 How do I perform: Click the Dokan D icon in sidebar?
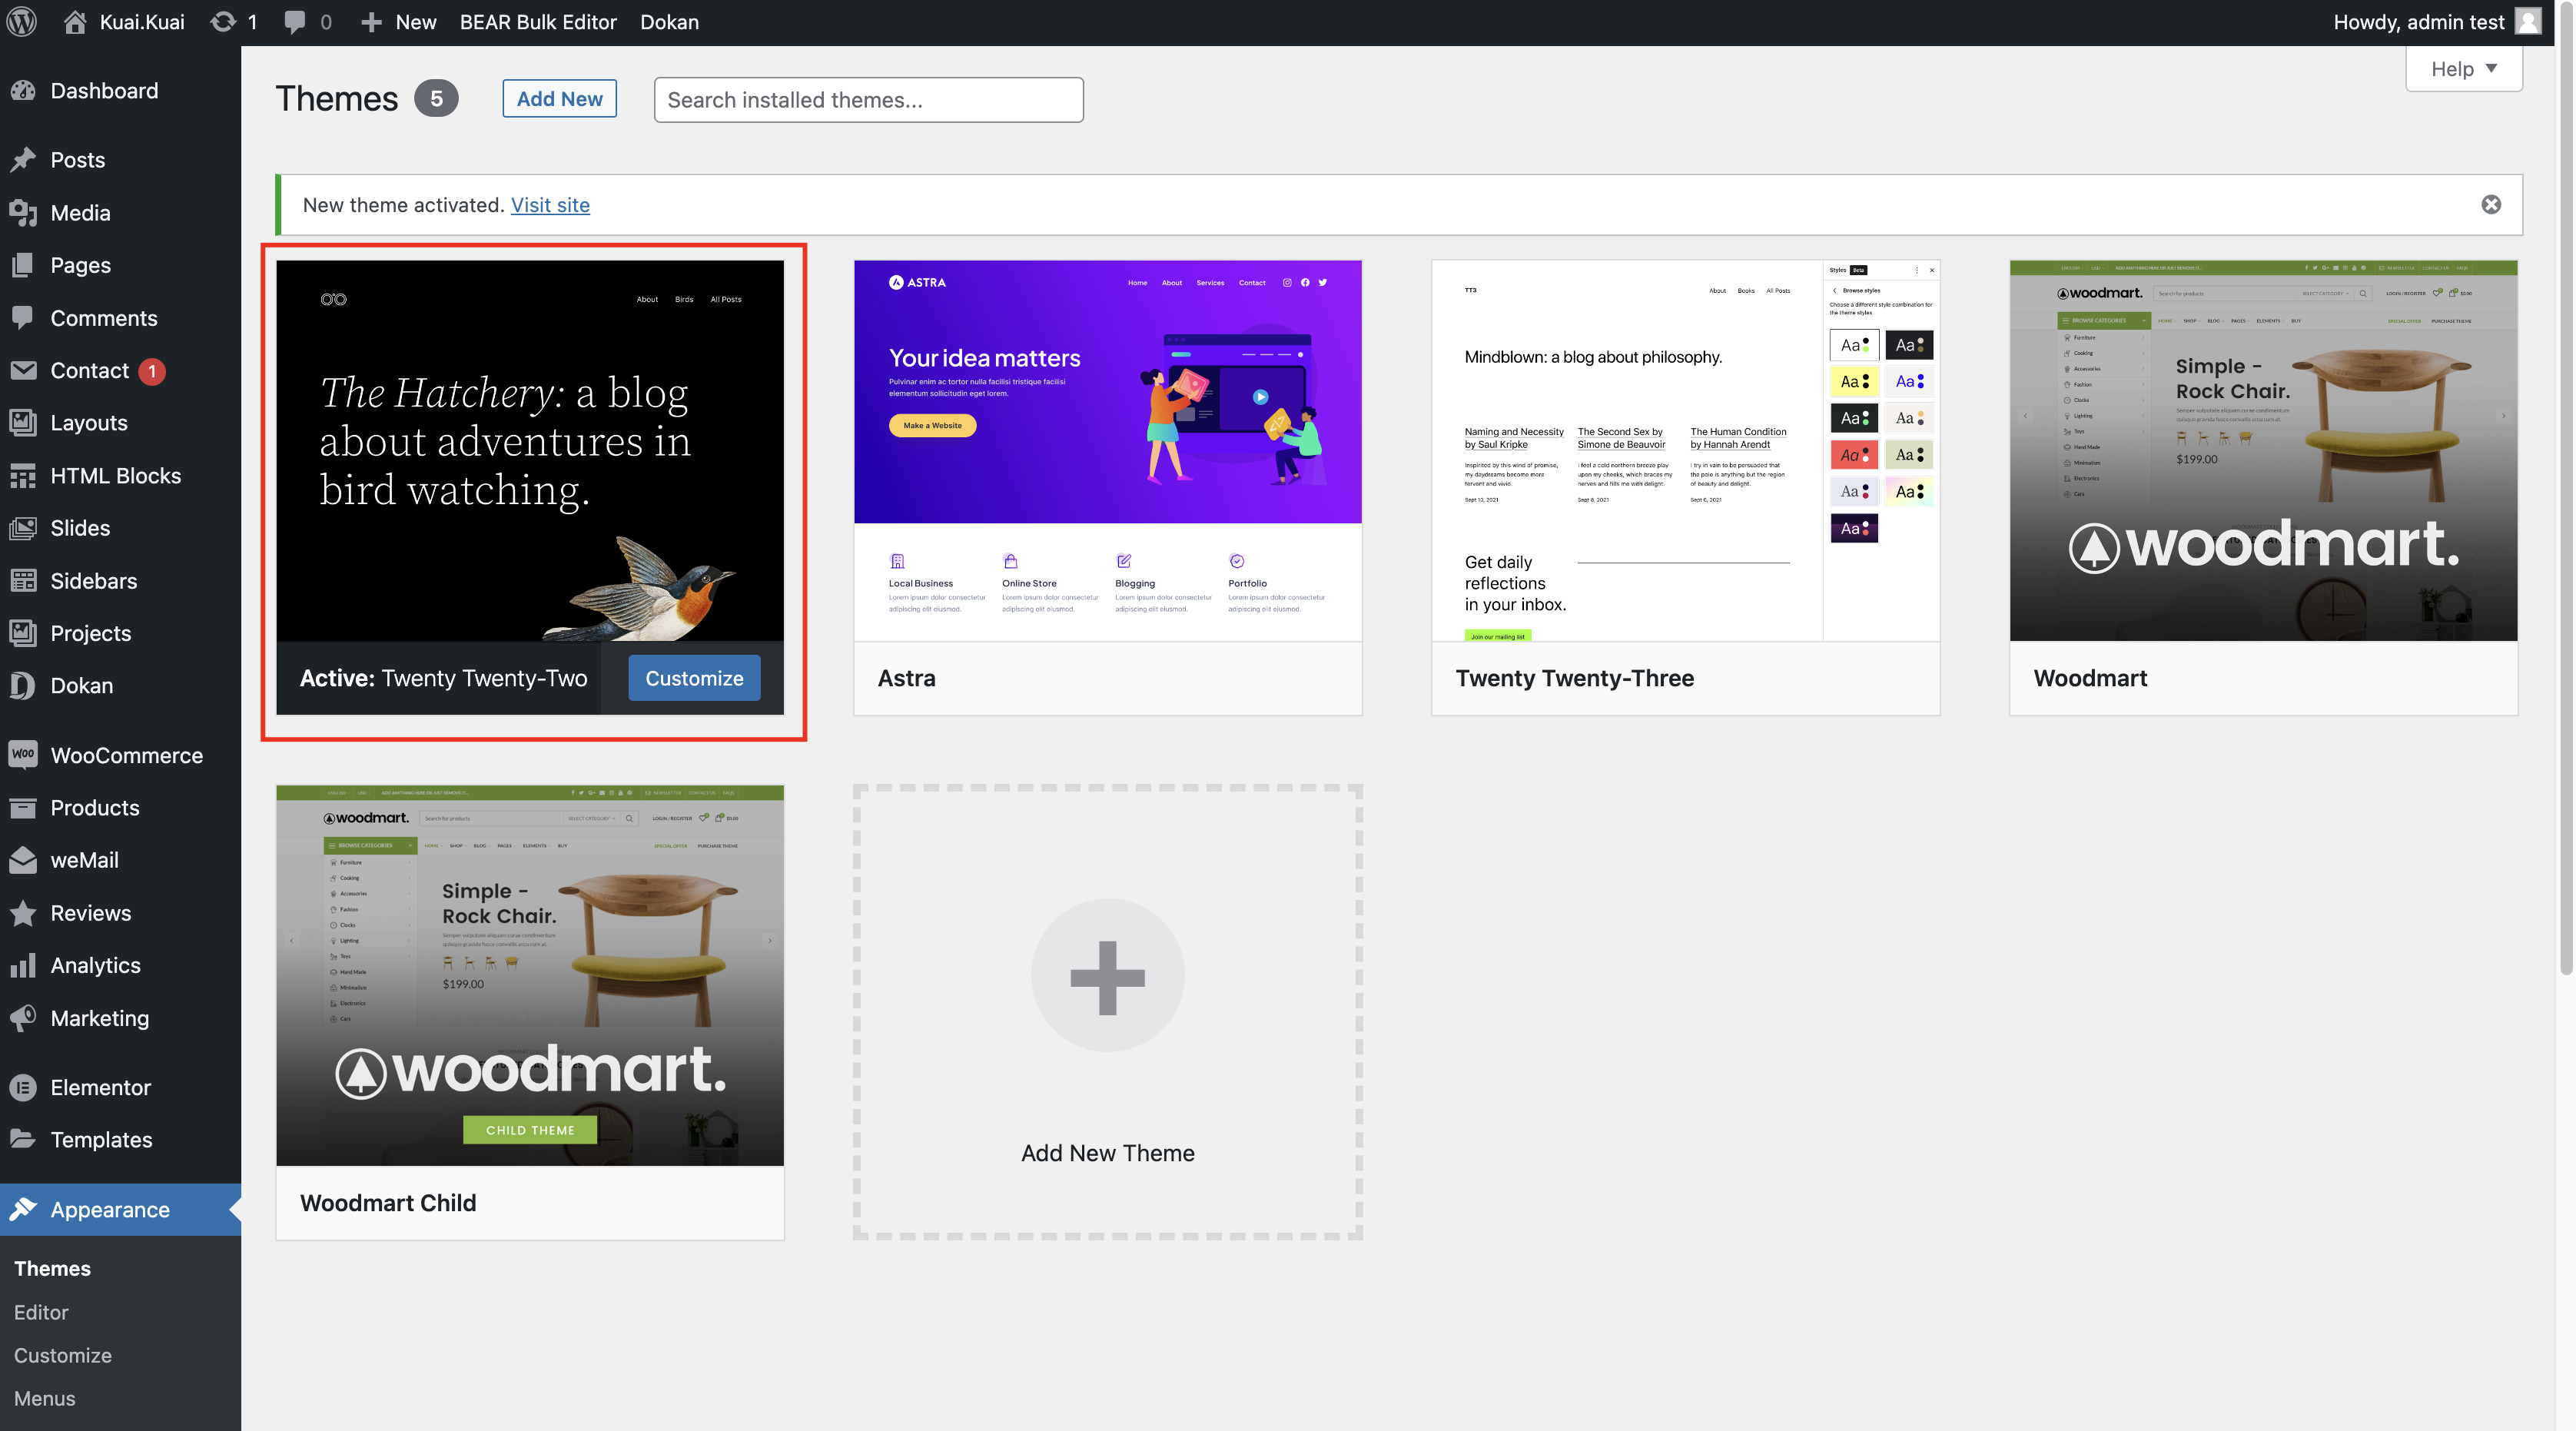click(x=23, y=686)
